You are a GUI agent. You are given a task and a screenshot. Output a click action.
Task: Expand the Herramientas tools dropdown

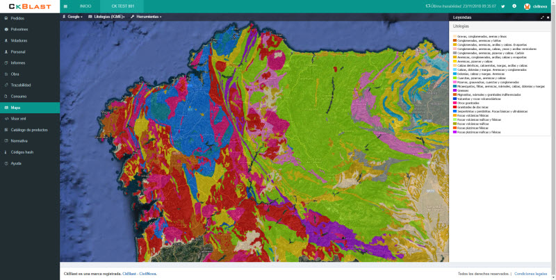coord(146,16)
